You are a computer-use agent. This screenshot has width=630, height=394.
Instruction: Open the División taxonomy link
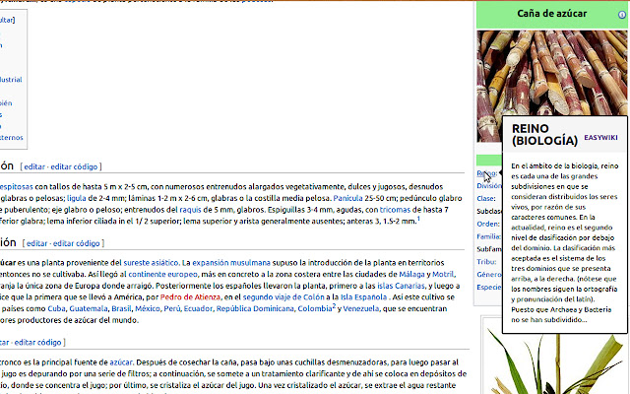[x=489, y=186]
